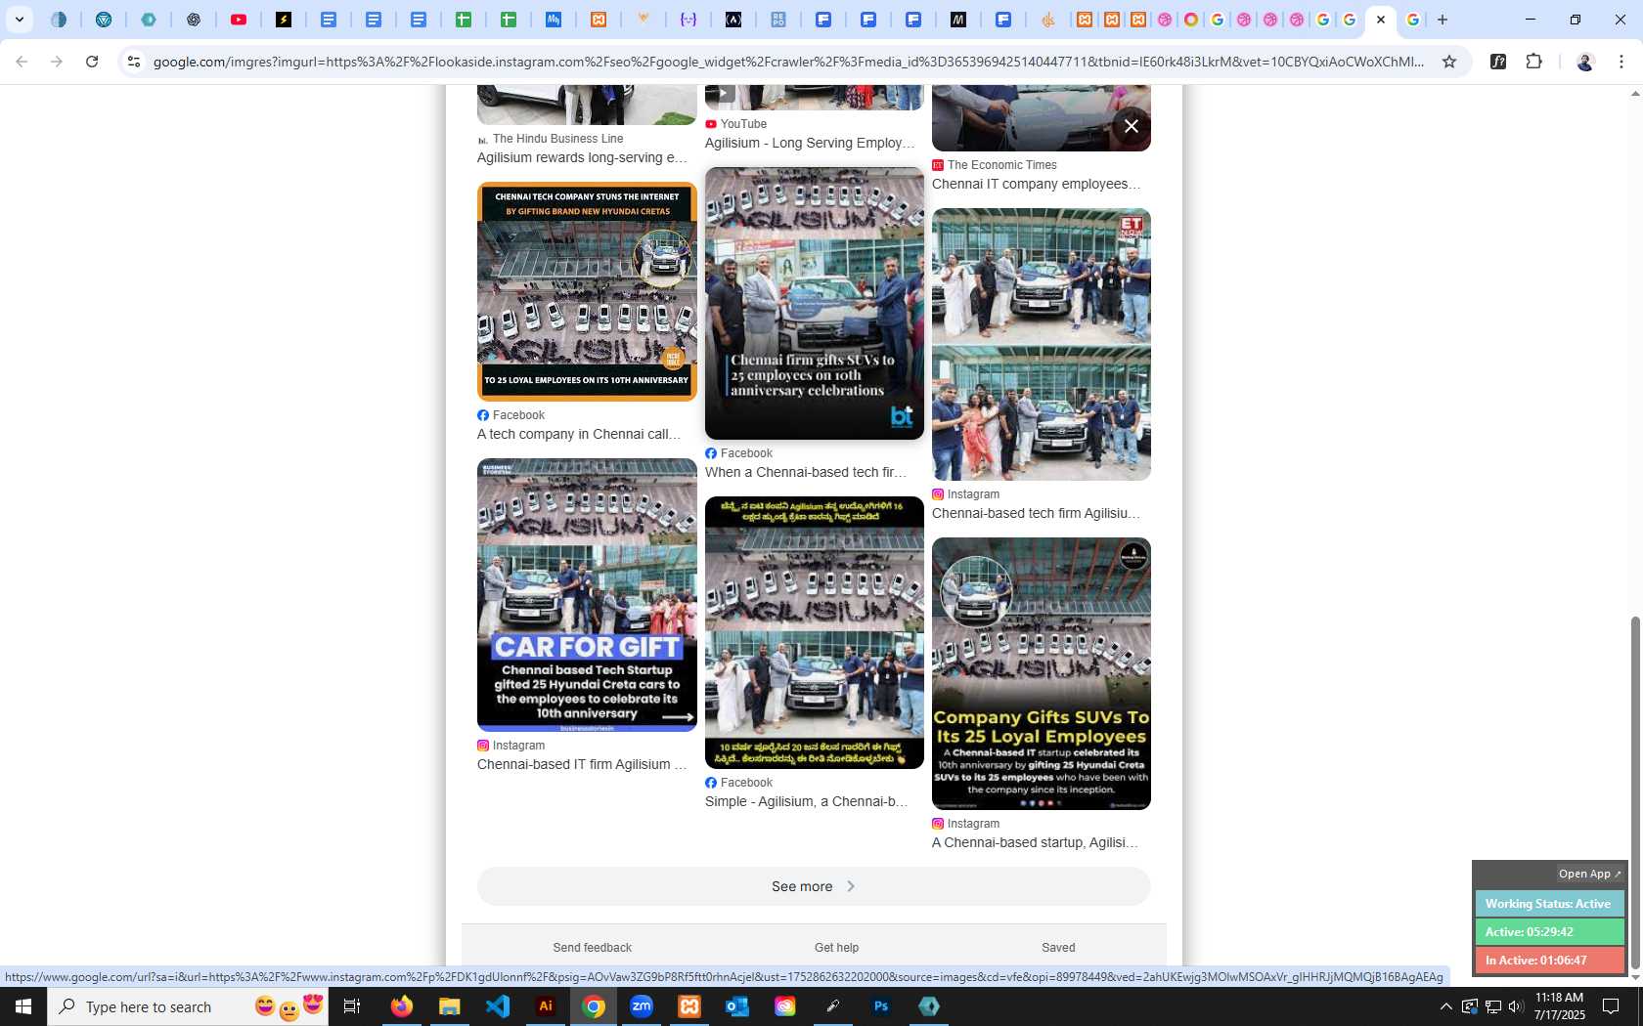The height and width of the screenshot is (1026, 1643).
Task: Open a new tab with the plus icon
Action: pos(1442,20)
